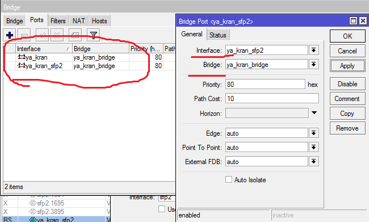The height and width of the screenshot is (222, 369).
Task: Sort by the Bridge column header
Action: pyautogui.click(x=100, y=48)
